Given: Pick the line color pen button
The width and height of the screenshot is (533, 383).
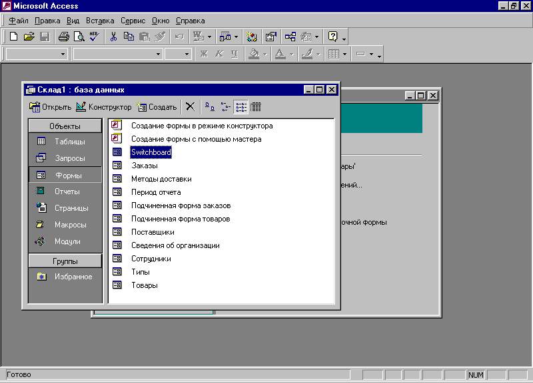Looking at the screenshot, I should tap(307, 54).
